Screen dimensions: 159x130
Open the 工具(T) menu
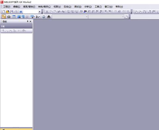coord(98,7)
